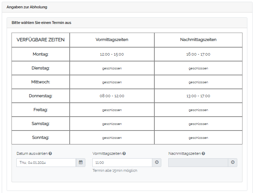Click the Vormittagszeiten table column header
Screen dimensions: 254x193
[112, 40]
